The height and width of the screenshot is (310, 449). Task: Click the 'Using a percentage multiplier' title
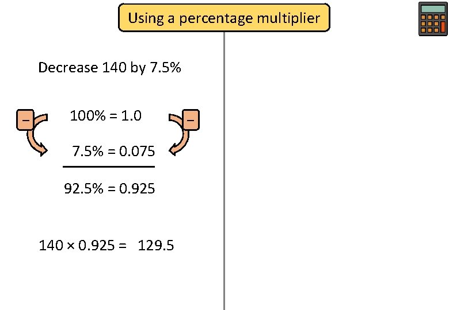pos(224,18)
